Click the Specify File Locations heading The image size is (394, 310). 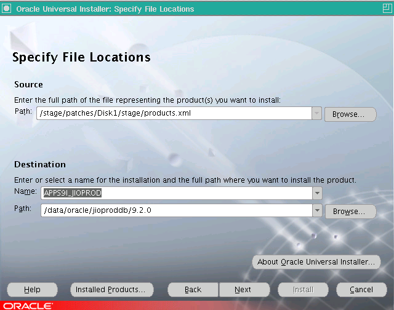click(81, 58)
